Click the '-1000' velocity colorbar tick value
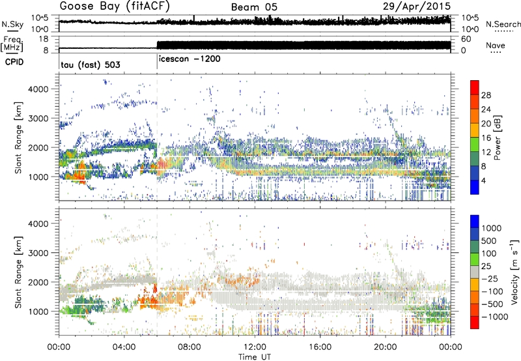The width and height of the screenshot is (521, 361). click(x=494, y=317)
